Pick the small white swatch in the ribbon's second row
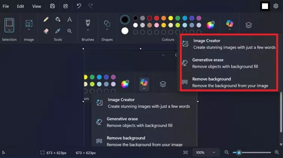The width and height of the screenshot is (283, 158). coord(135,25)
